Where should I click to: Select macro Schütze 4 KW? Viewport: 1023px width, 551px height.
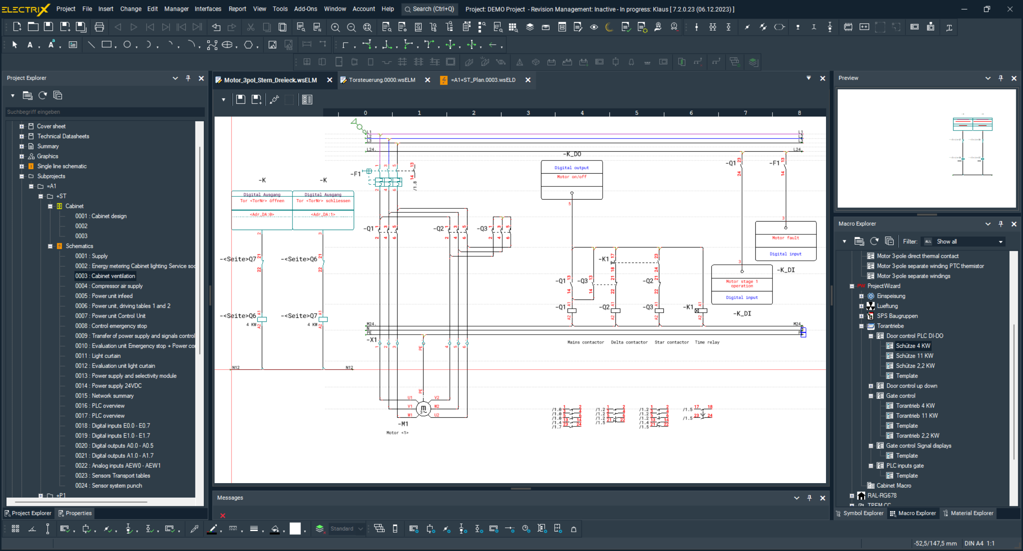coord(913,346)
